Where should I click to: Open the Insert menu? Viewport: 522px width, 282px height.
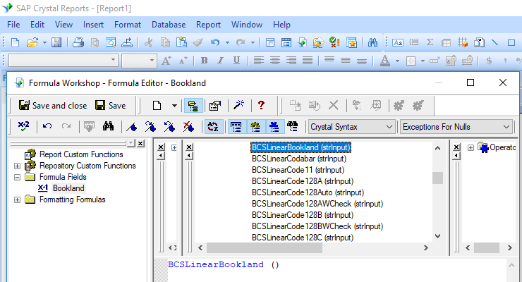click(x=93, y=25)
